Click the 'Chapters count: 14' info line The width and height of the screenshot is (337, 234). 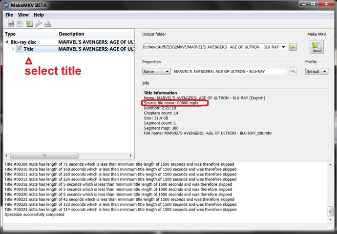[161, 113]
